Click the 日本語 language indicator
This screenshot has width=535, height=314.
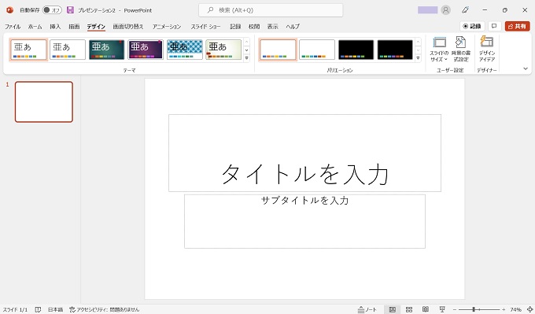pyautogui.click(x=55, y=309)
